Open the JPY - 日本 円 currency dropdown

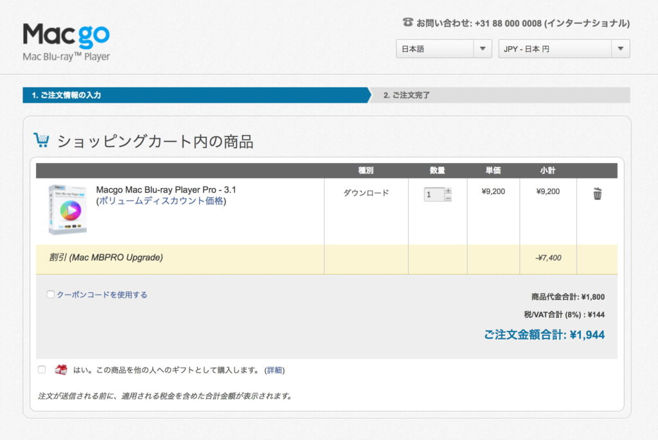point(564,49)
